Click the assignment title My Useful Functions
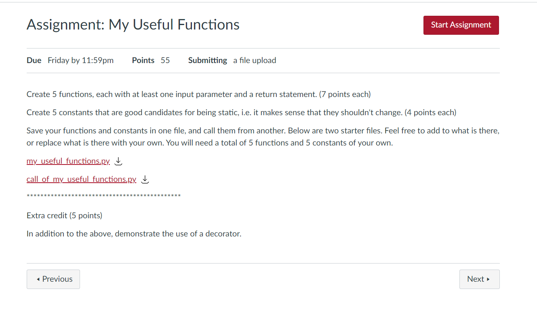Screen dimensions: 537x310 (x=133, y=24)
